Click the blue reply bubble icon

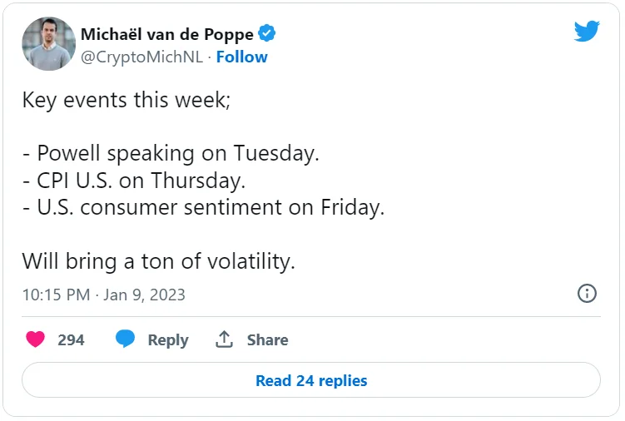click(x=126, y=339)
